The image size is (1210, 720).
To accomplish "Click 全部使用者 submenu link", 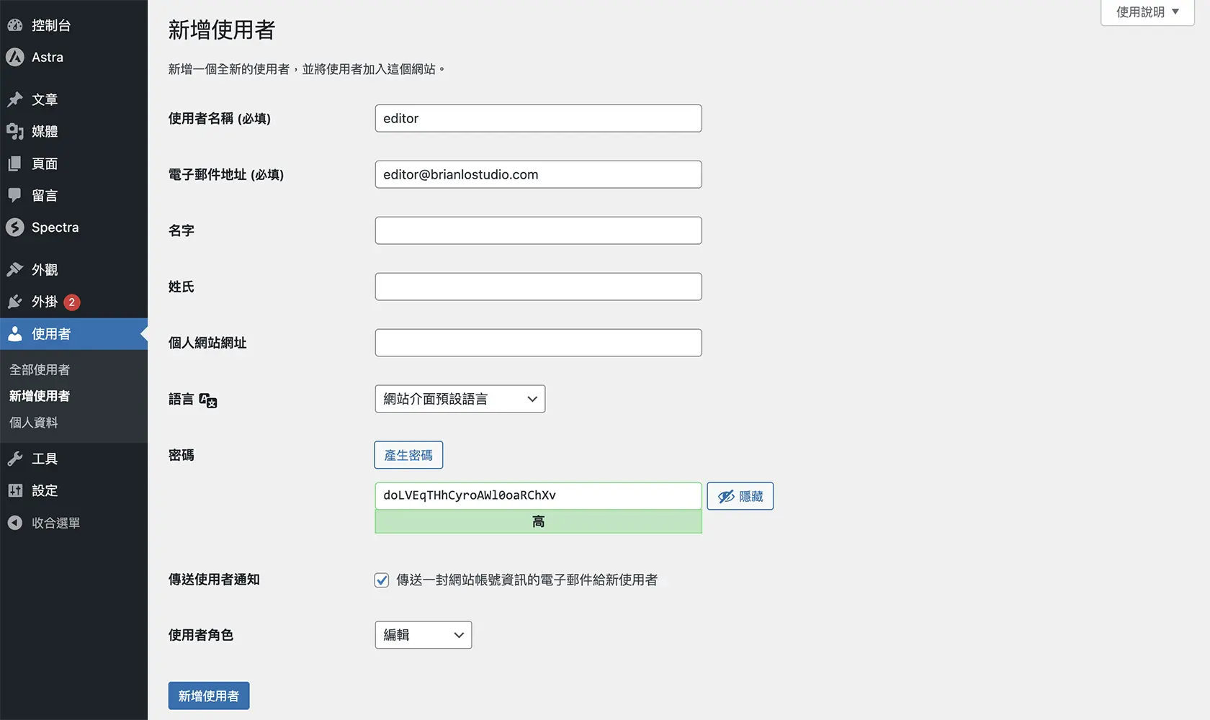I will [x=40, y=369].
